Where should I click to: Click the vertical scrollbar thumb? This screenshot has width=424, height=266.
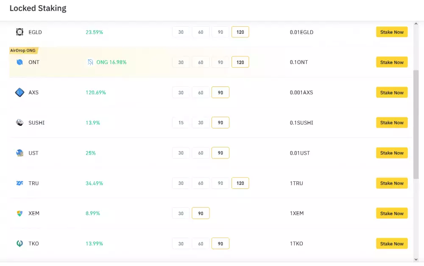coord(416,125)
